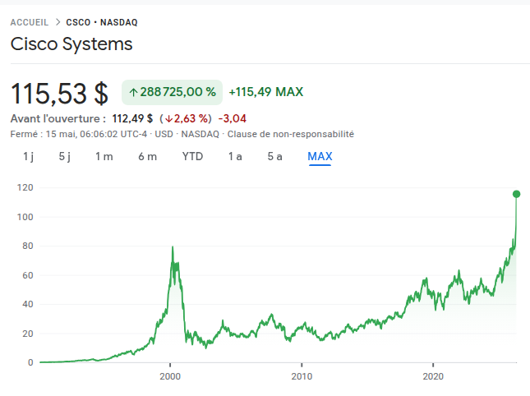Click the breadcrumb chevron after ACCUEIL
This screenshot has height=396, width=530.
click(58, 22)
